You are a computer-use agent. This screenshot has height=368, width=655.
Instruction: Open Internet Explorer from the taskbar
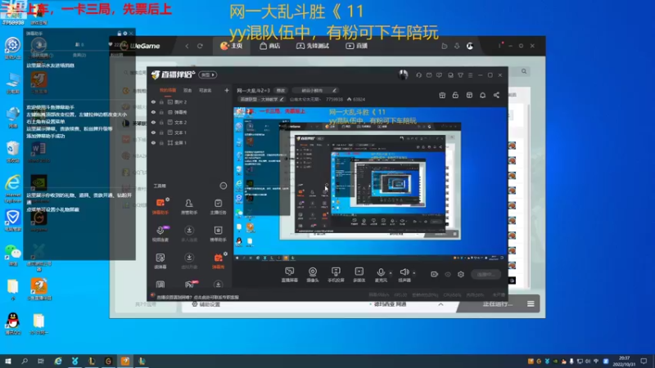(x=58, y=361)
